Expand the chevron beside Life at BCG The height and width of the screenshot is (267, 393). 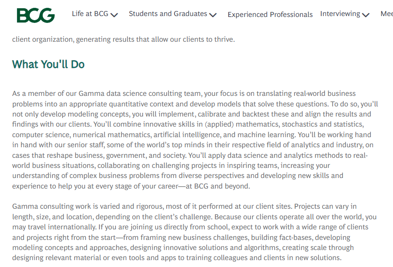pos(114,15)
